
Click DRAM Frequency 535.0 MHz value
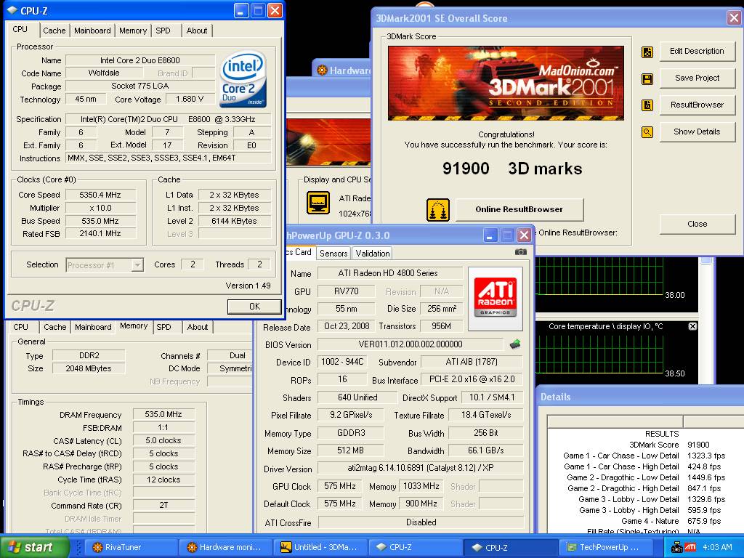click(163, 414)
